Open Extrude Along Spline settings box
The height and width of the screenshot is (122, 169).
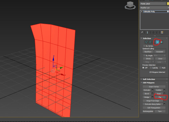[x=164, y=104]
